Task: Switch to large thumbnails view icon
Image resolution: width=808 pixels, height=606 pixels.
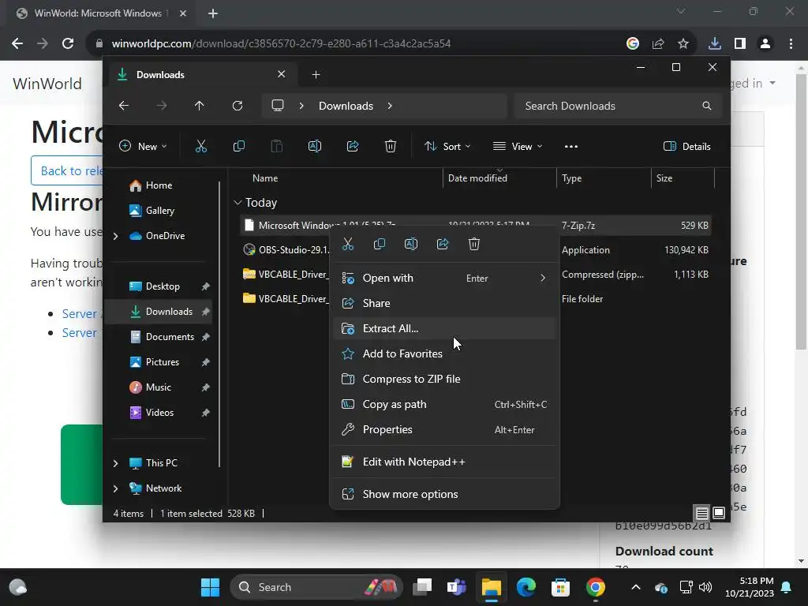Action: [x=719, y=513]
